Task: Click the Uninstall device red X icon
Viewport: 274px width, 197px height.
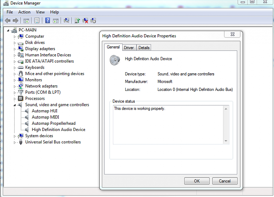Action: pos(85,20)
